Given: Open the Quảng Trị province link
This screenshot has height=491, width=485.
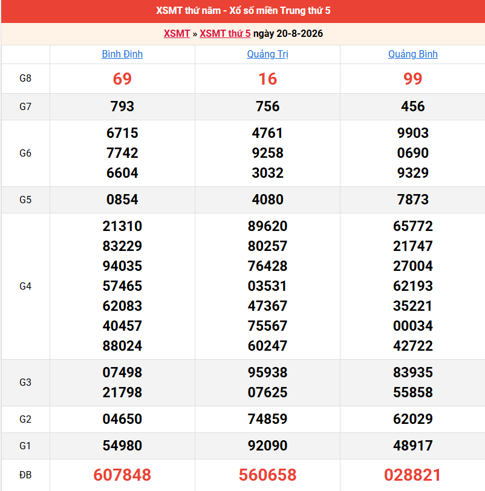Looking at the screenshot, I should [267, 54].
